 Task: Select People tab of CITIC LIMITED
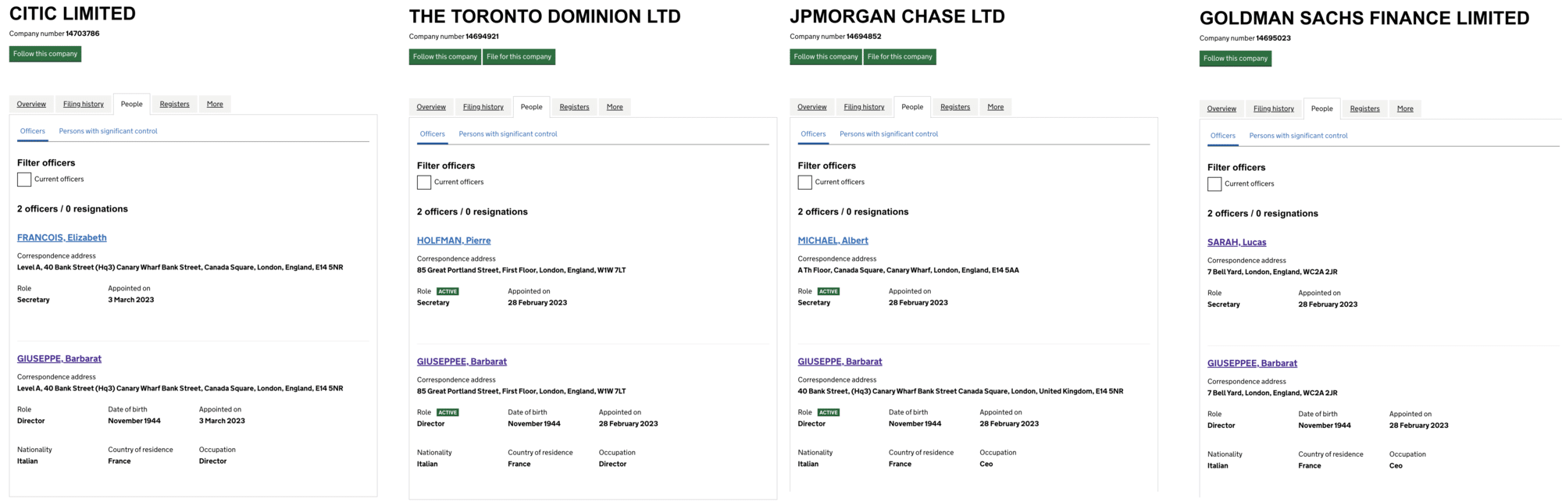tap(132, 104)
